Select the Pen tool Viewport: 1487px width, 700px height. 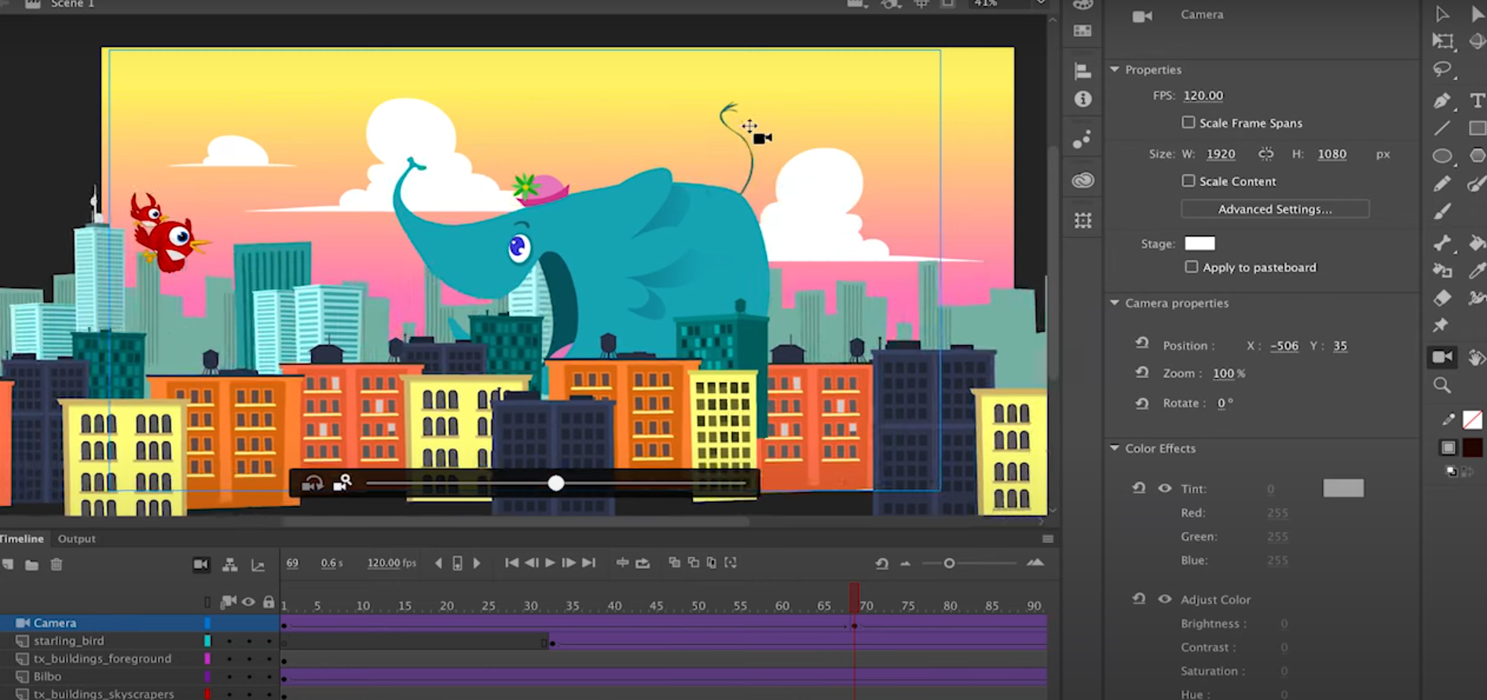[1442, 100]
